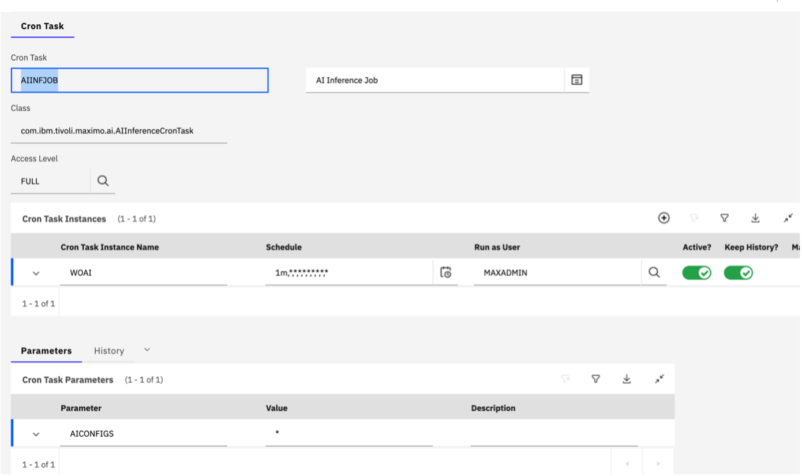
Task: Switch to the History tab
Action: [x=109, y=350]
